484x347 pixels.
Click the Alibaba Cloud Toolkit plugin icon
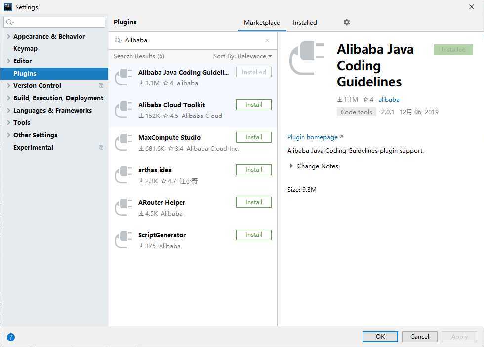(x=123, y=110)
